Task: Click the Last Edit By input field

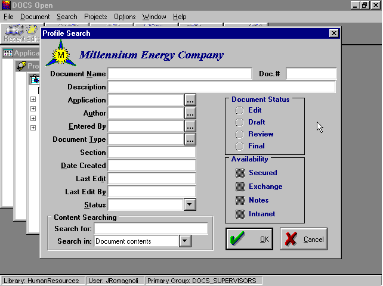Action: [152, 192]
